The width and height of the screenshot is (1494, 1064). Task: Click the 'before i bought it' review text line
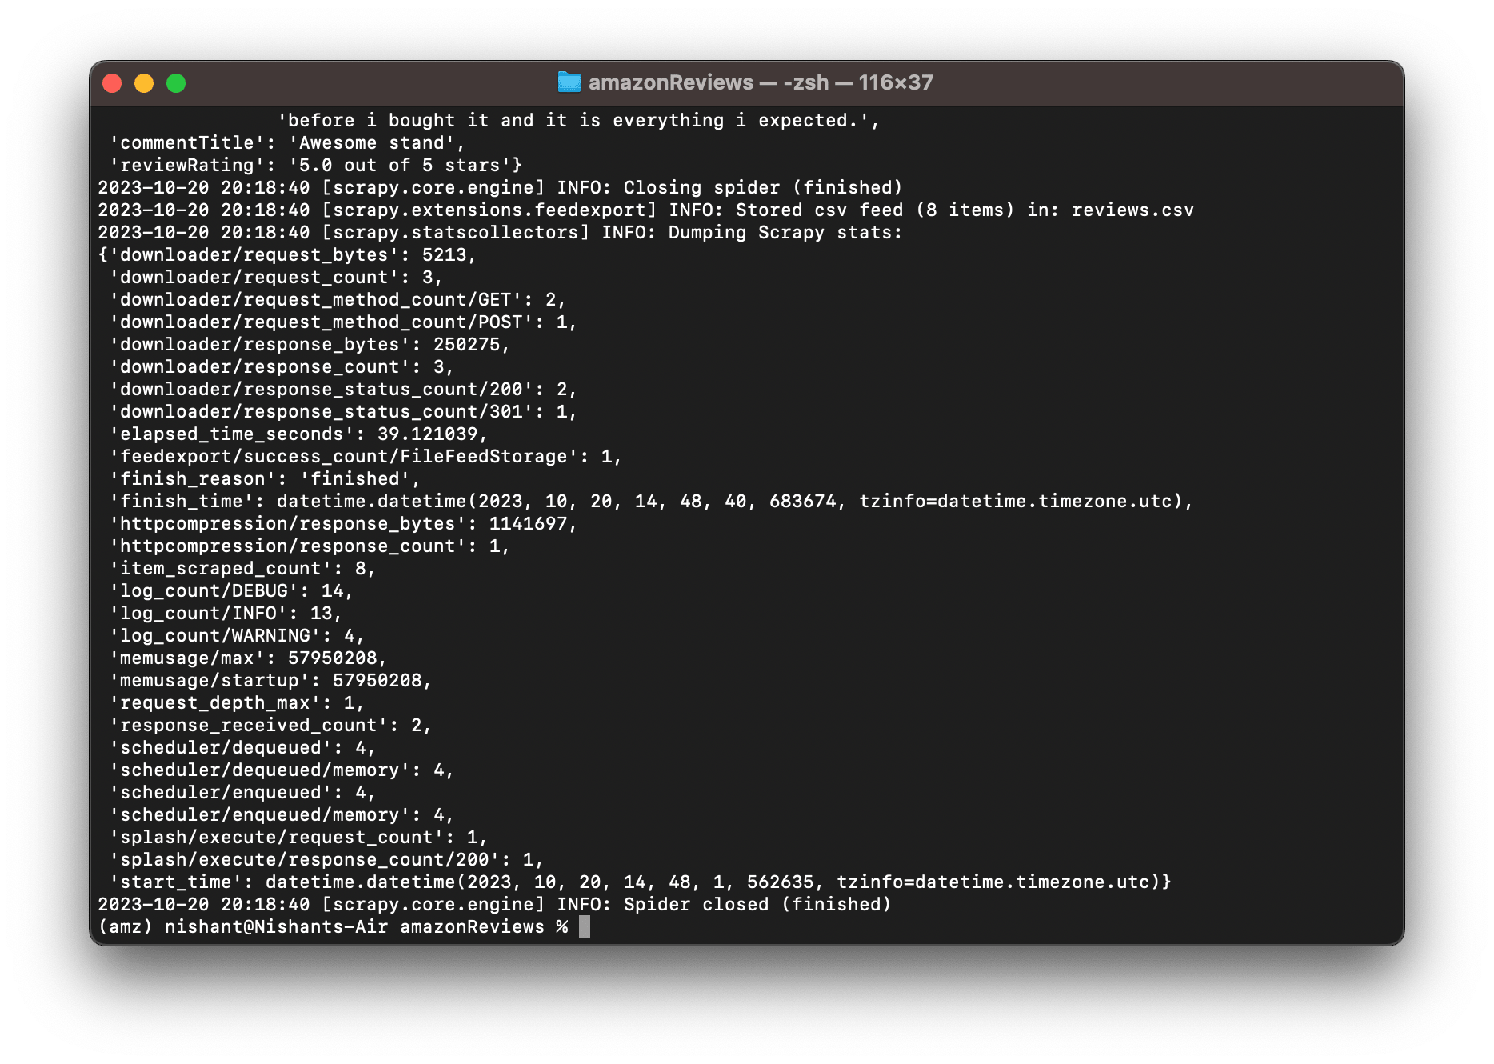click(578, 121)
